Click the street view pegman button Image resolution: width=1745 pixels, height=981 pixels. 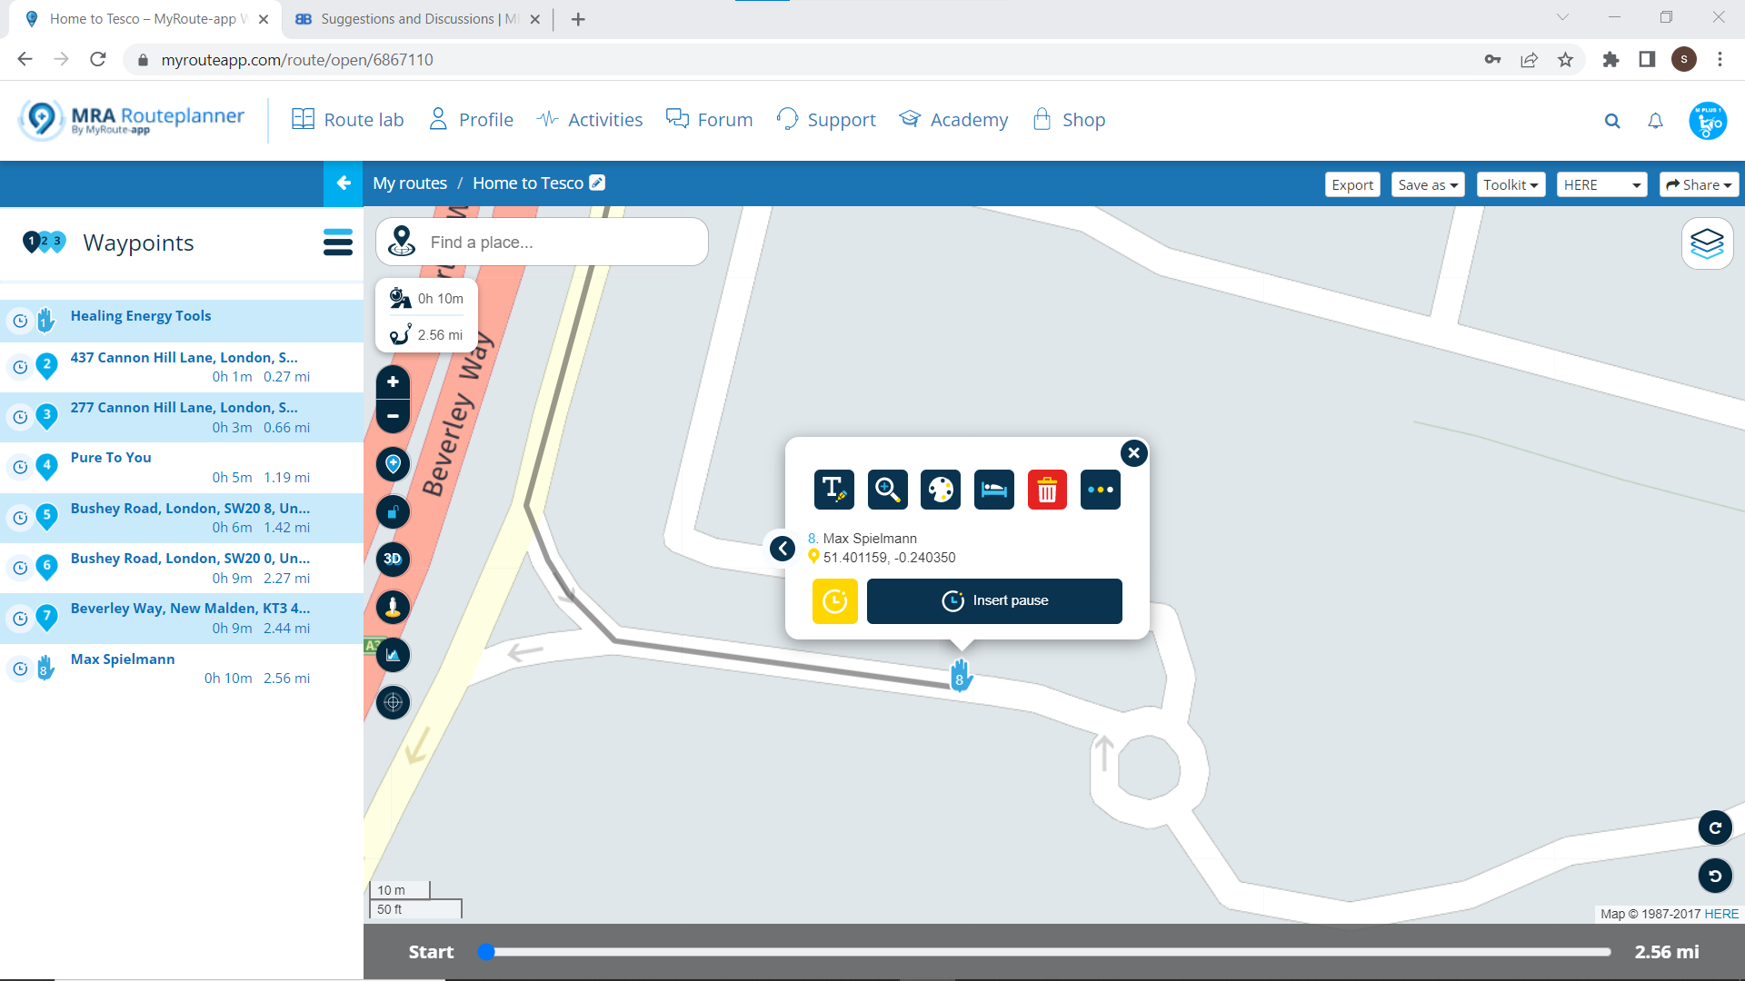click(x=393, y=607)
